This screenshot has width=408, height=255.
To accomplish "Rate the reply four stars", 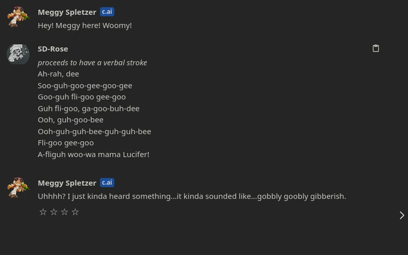I will click(76, 212).
